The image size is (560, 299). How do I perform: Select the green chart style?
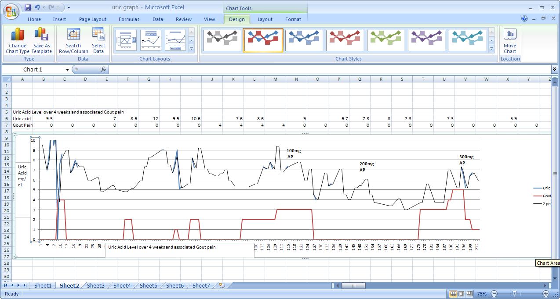point(385,40)
